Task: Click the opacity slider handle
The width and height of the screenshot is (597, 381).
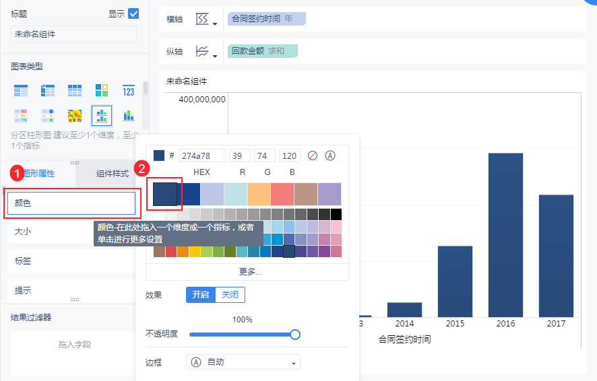Action: tap(295, 335)
